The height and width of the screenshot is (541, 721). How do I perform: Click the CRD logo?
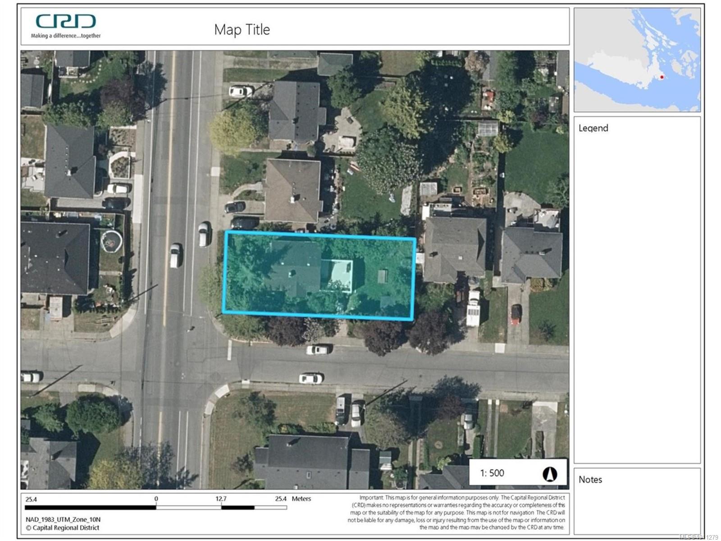[x=66, y=21]
